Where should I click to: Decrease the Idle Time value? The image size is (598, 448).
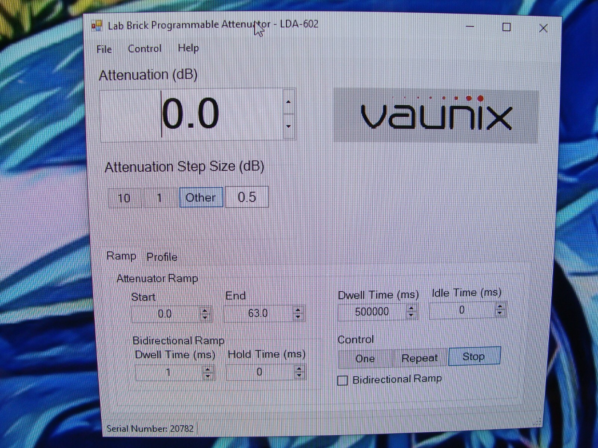[x=500, y=313]
